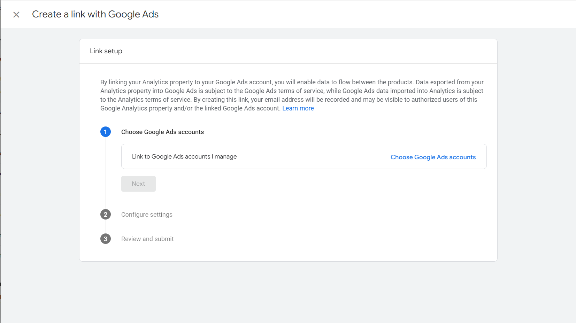The width and height of the screenshot is (576, 323).
Task: Open the Learn more link
Action: tap(298, 108)
